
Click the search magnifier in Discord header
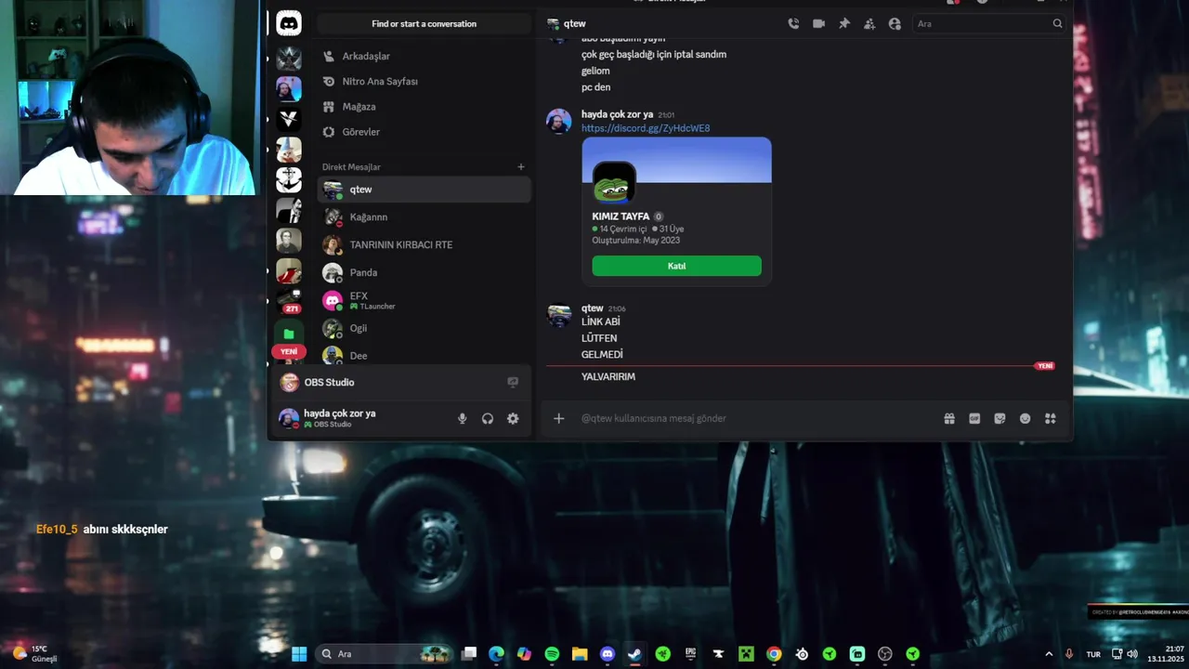[1057, 23]
